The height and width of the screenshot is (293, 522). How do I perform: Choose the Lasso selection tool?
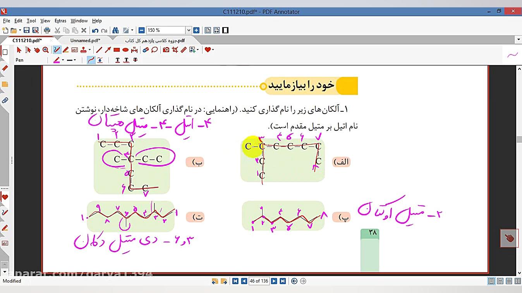[x=155, y=50]
